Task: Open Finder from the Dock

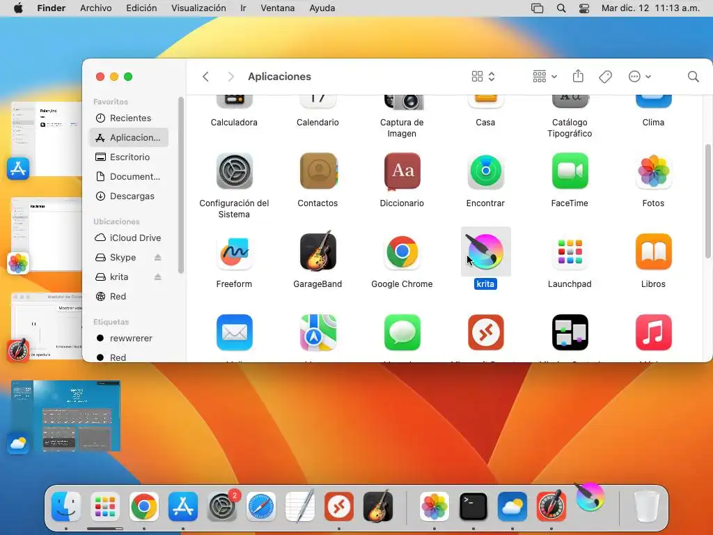Action: [66, 506]
